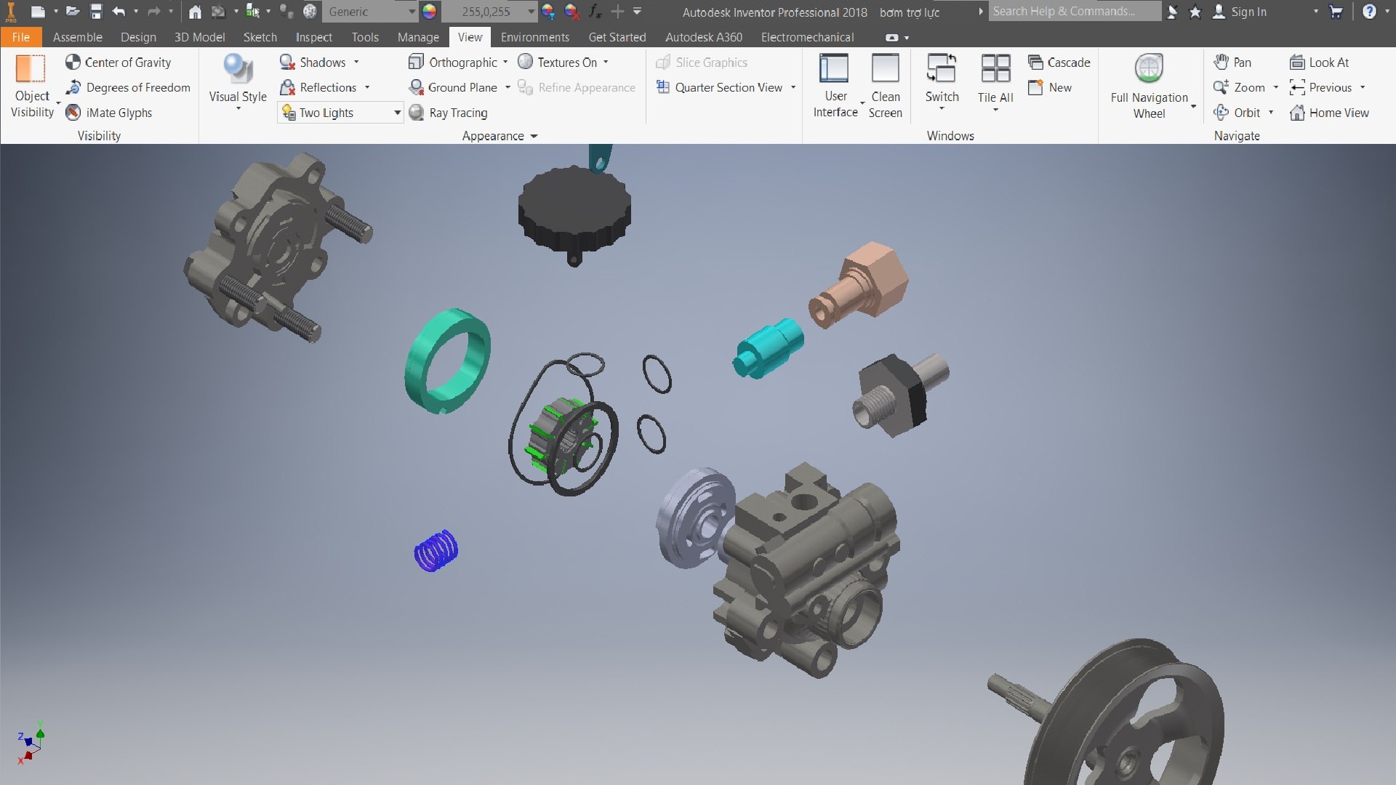The image size is (1396, 785).
Task: Toggle Center of Gravity display
Action: coord(118,63)
